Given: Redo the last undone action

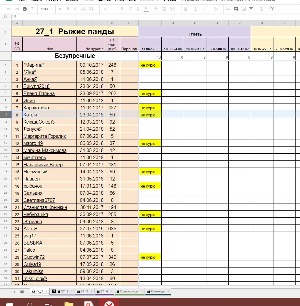Looking at the screenshot, I should click(x=17, y=9).
